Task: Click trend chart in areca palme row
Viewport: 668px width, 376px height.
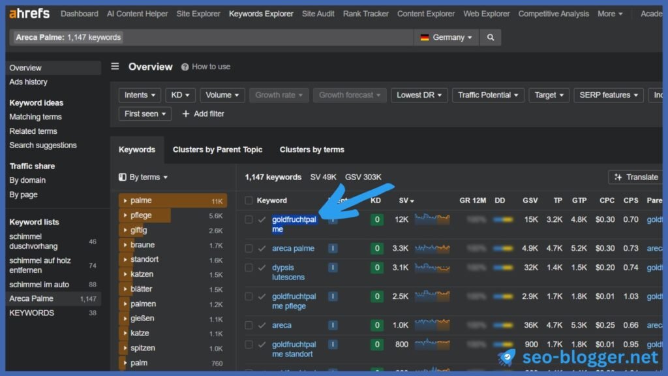Action: point(432,248)
